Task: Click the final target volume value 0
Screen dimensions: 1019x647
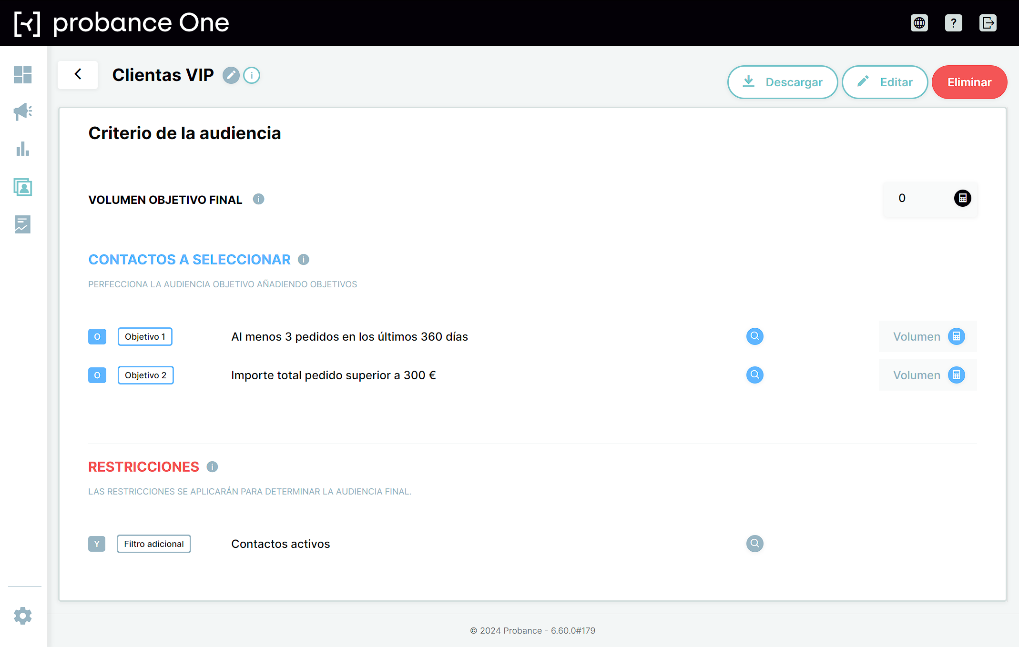Action: click(x=902, y=198)
